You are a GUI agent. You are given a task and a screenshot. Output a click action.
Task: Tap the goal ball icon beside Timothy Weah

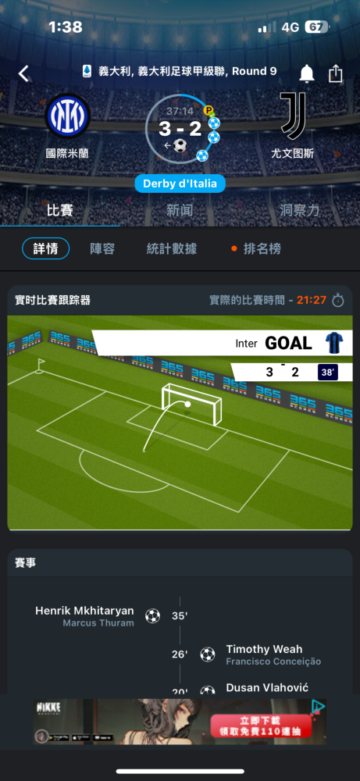click(208, 654)
